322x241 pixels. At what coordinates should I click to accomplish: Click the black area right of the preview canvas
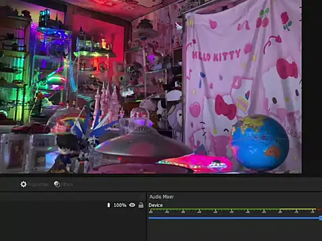point(312,87)
